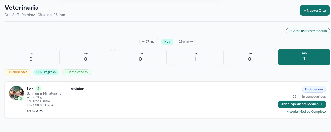
Task: Jump to Hoy date
Action: coord(167,42)
